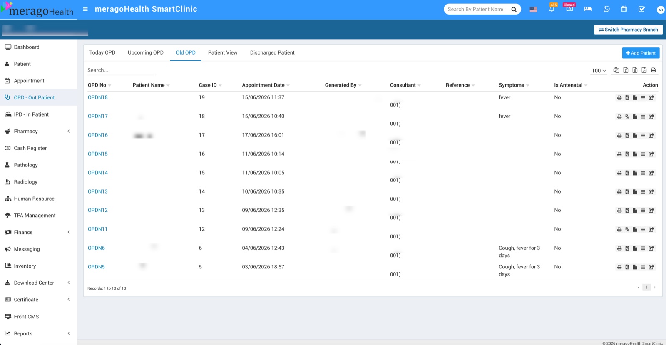
Task: Open document icon for OPDN12 row
Action: 635,211
